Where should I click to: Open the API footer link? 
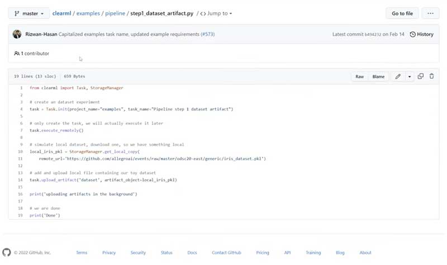(287, 253)
